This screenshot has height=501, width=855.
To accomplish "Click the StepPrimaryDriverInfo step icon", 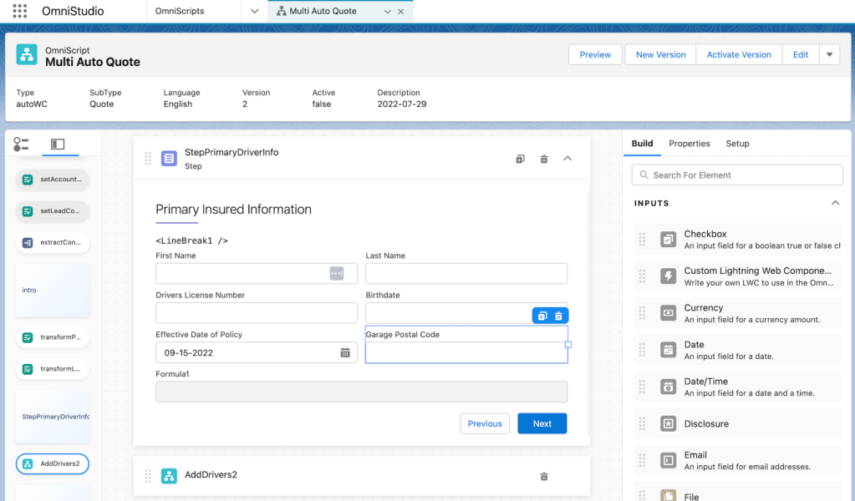I will click(x=169, y=159).
